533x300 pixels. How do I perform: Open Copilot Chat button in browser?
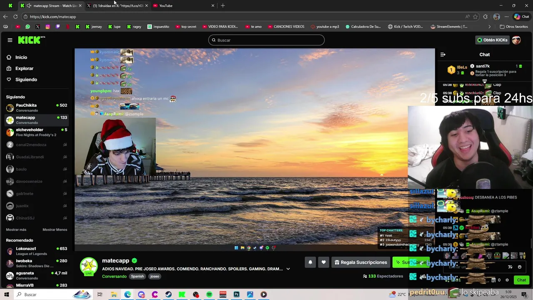[521, 17]
